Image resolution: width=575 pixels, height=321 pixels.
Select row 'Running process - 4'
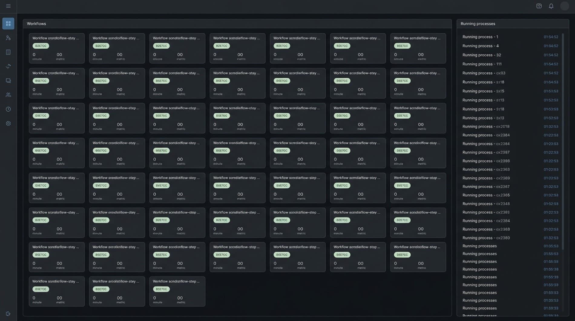point(510,46)
